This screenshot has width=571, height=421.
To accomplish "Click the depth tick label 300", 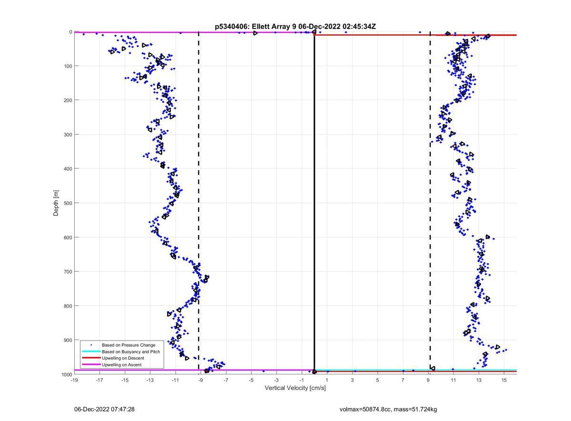I will pyautogui.click(x=67, y=135).
